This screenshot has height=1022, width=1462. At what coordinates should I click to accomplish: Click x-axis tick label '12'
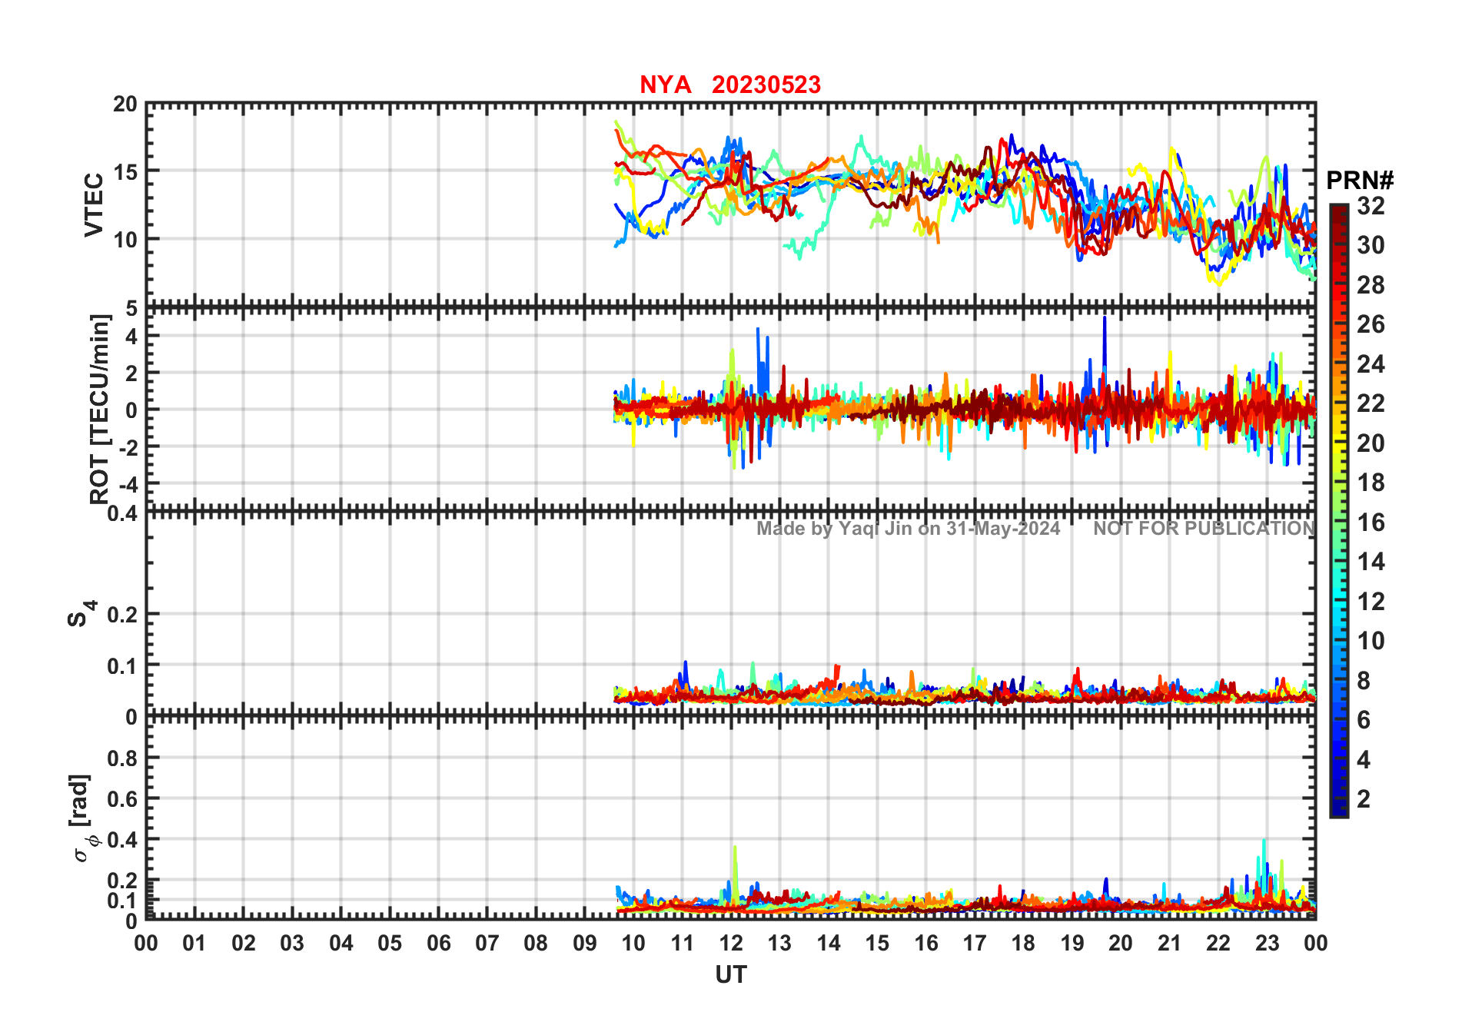click(731, 943)
